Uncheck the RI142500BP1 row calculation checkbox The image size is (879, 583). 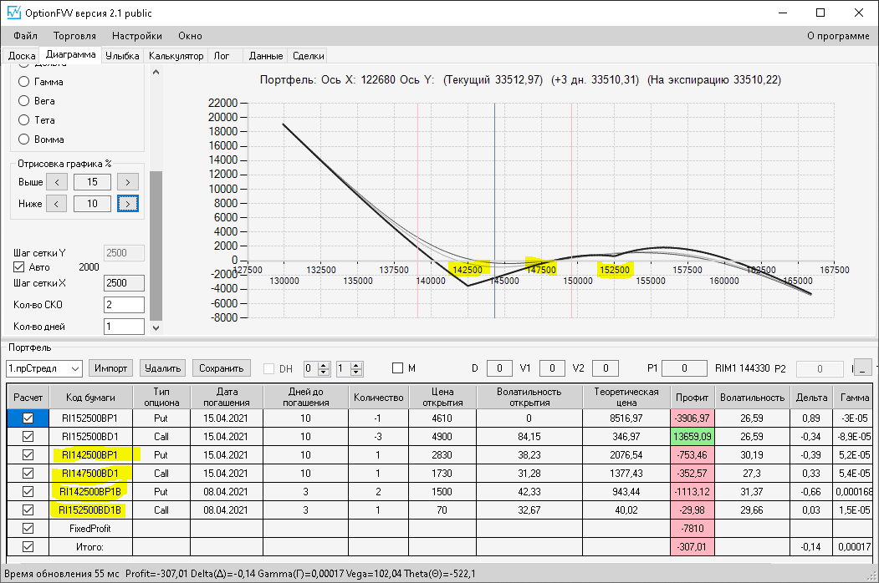click(x=28, y=454)
